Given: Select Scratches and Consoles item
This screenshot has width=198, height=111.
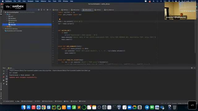Looking at the screenshot, I should pyautogui.click(x=13, y=31).
